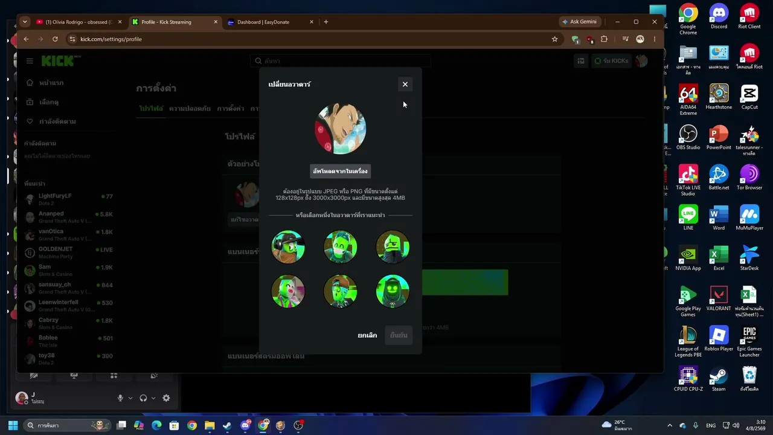Select the pink clown suggested avatar
This screenshot has width=773, height=435.
288,291
